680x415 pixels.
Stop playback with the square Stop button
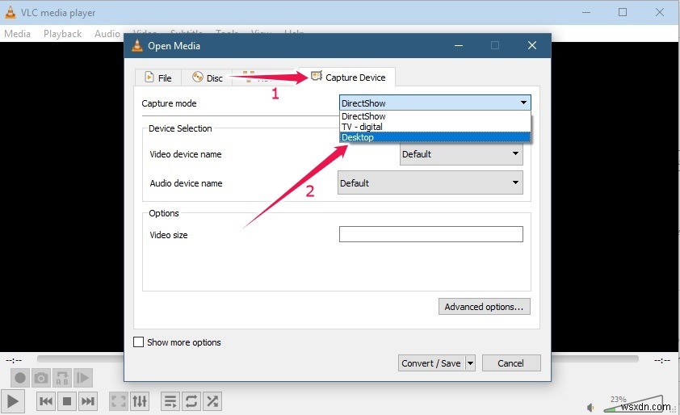coord(67,401)
